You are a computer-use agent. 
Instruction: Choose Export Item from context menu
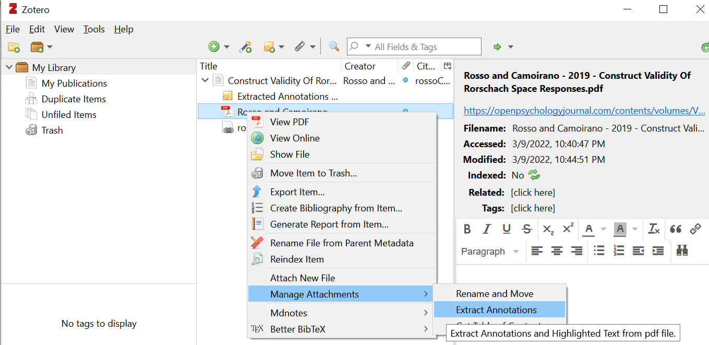tap(297, 192)
